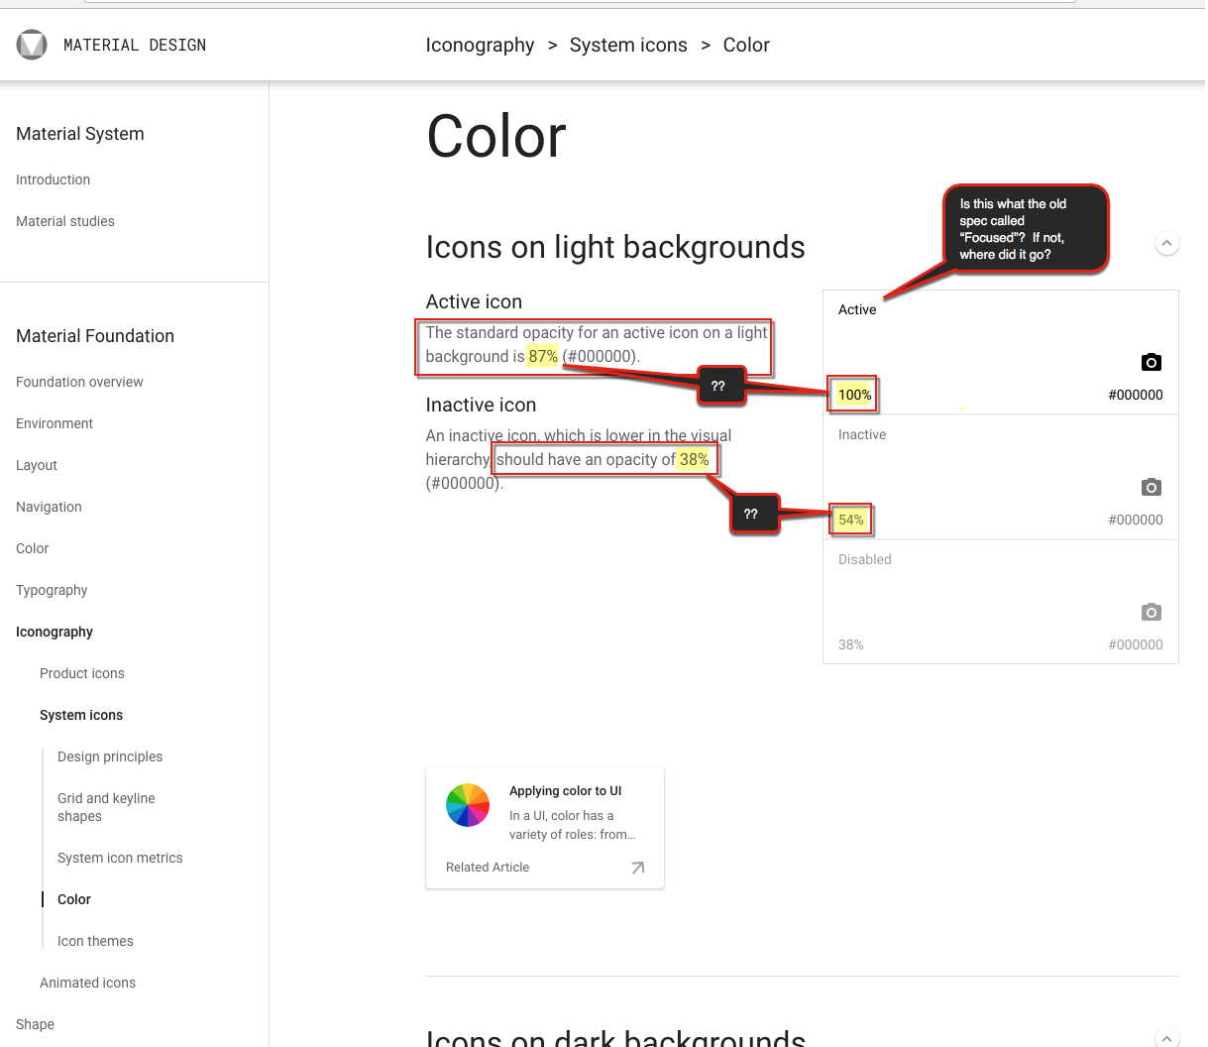Select the camera icon in the Active card
This screenshot has width=1208, height=1047.
click(x=1151, y=362)
